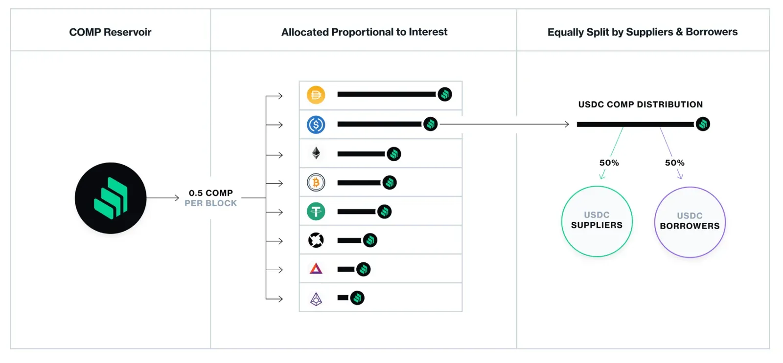
Task: Select the Tether token icon
Action: coord(316,212)
